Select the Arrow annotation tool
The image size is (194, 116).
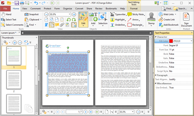[x=134, y=20]
